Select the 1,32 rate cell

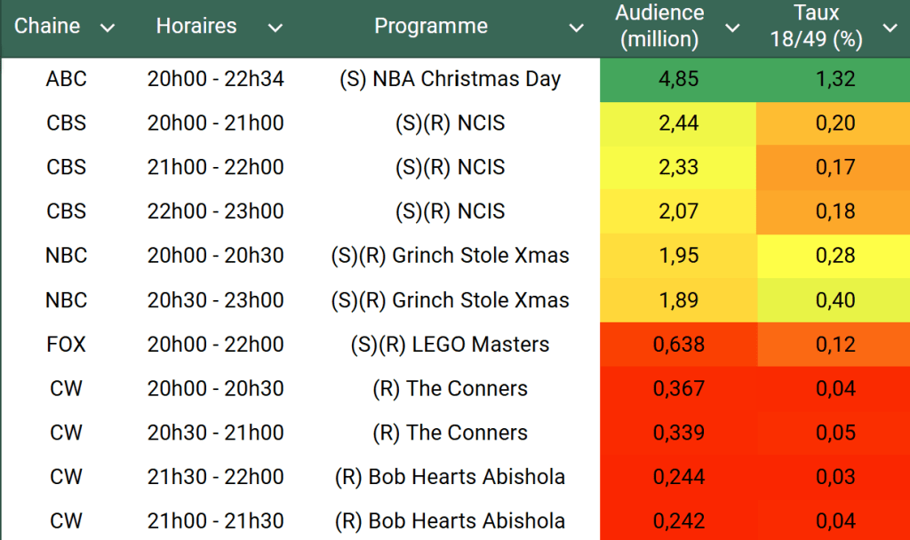(835, 79)
